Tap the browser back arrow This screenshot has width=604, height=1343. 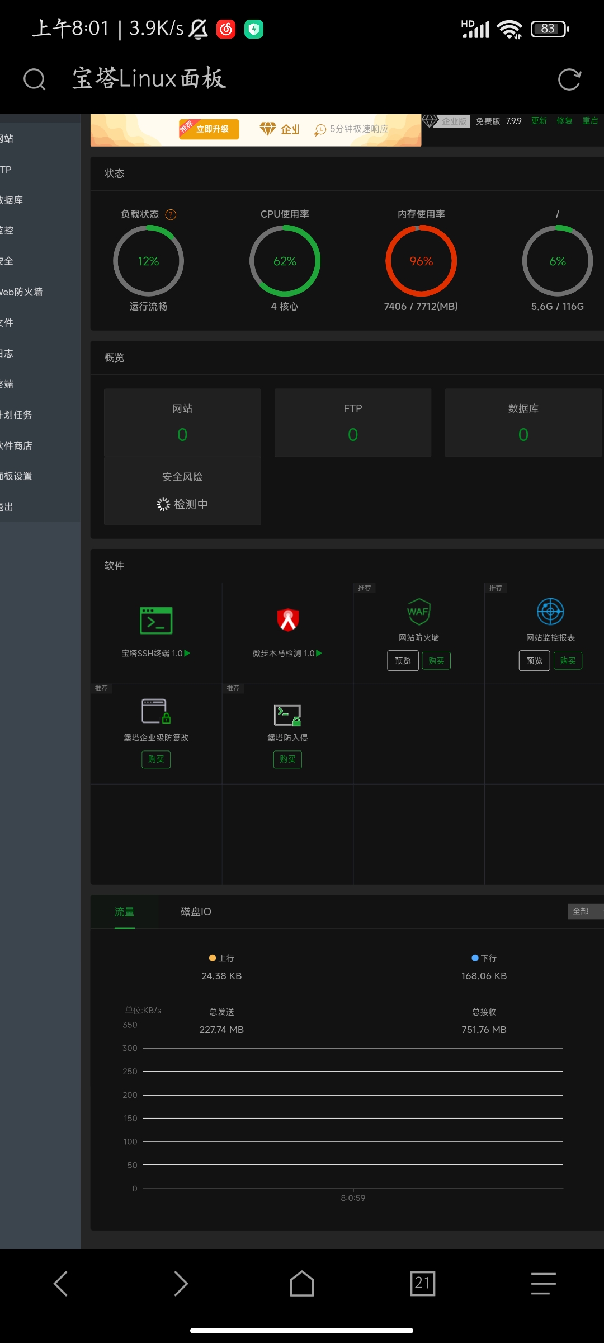[x=60, y=1283]
